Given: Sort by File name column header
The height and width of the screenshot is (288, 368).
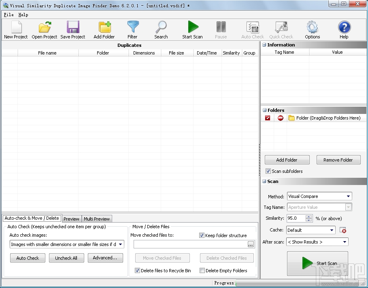Looking at the screenshot, I should [x=48, y=53].
